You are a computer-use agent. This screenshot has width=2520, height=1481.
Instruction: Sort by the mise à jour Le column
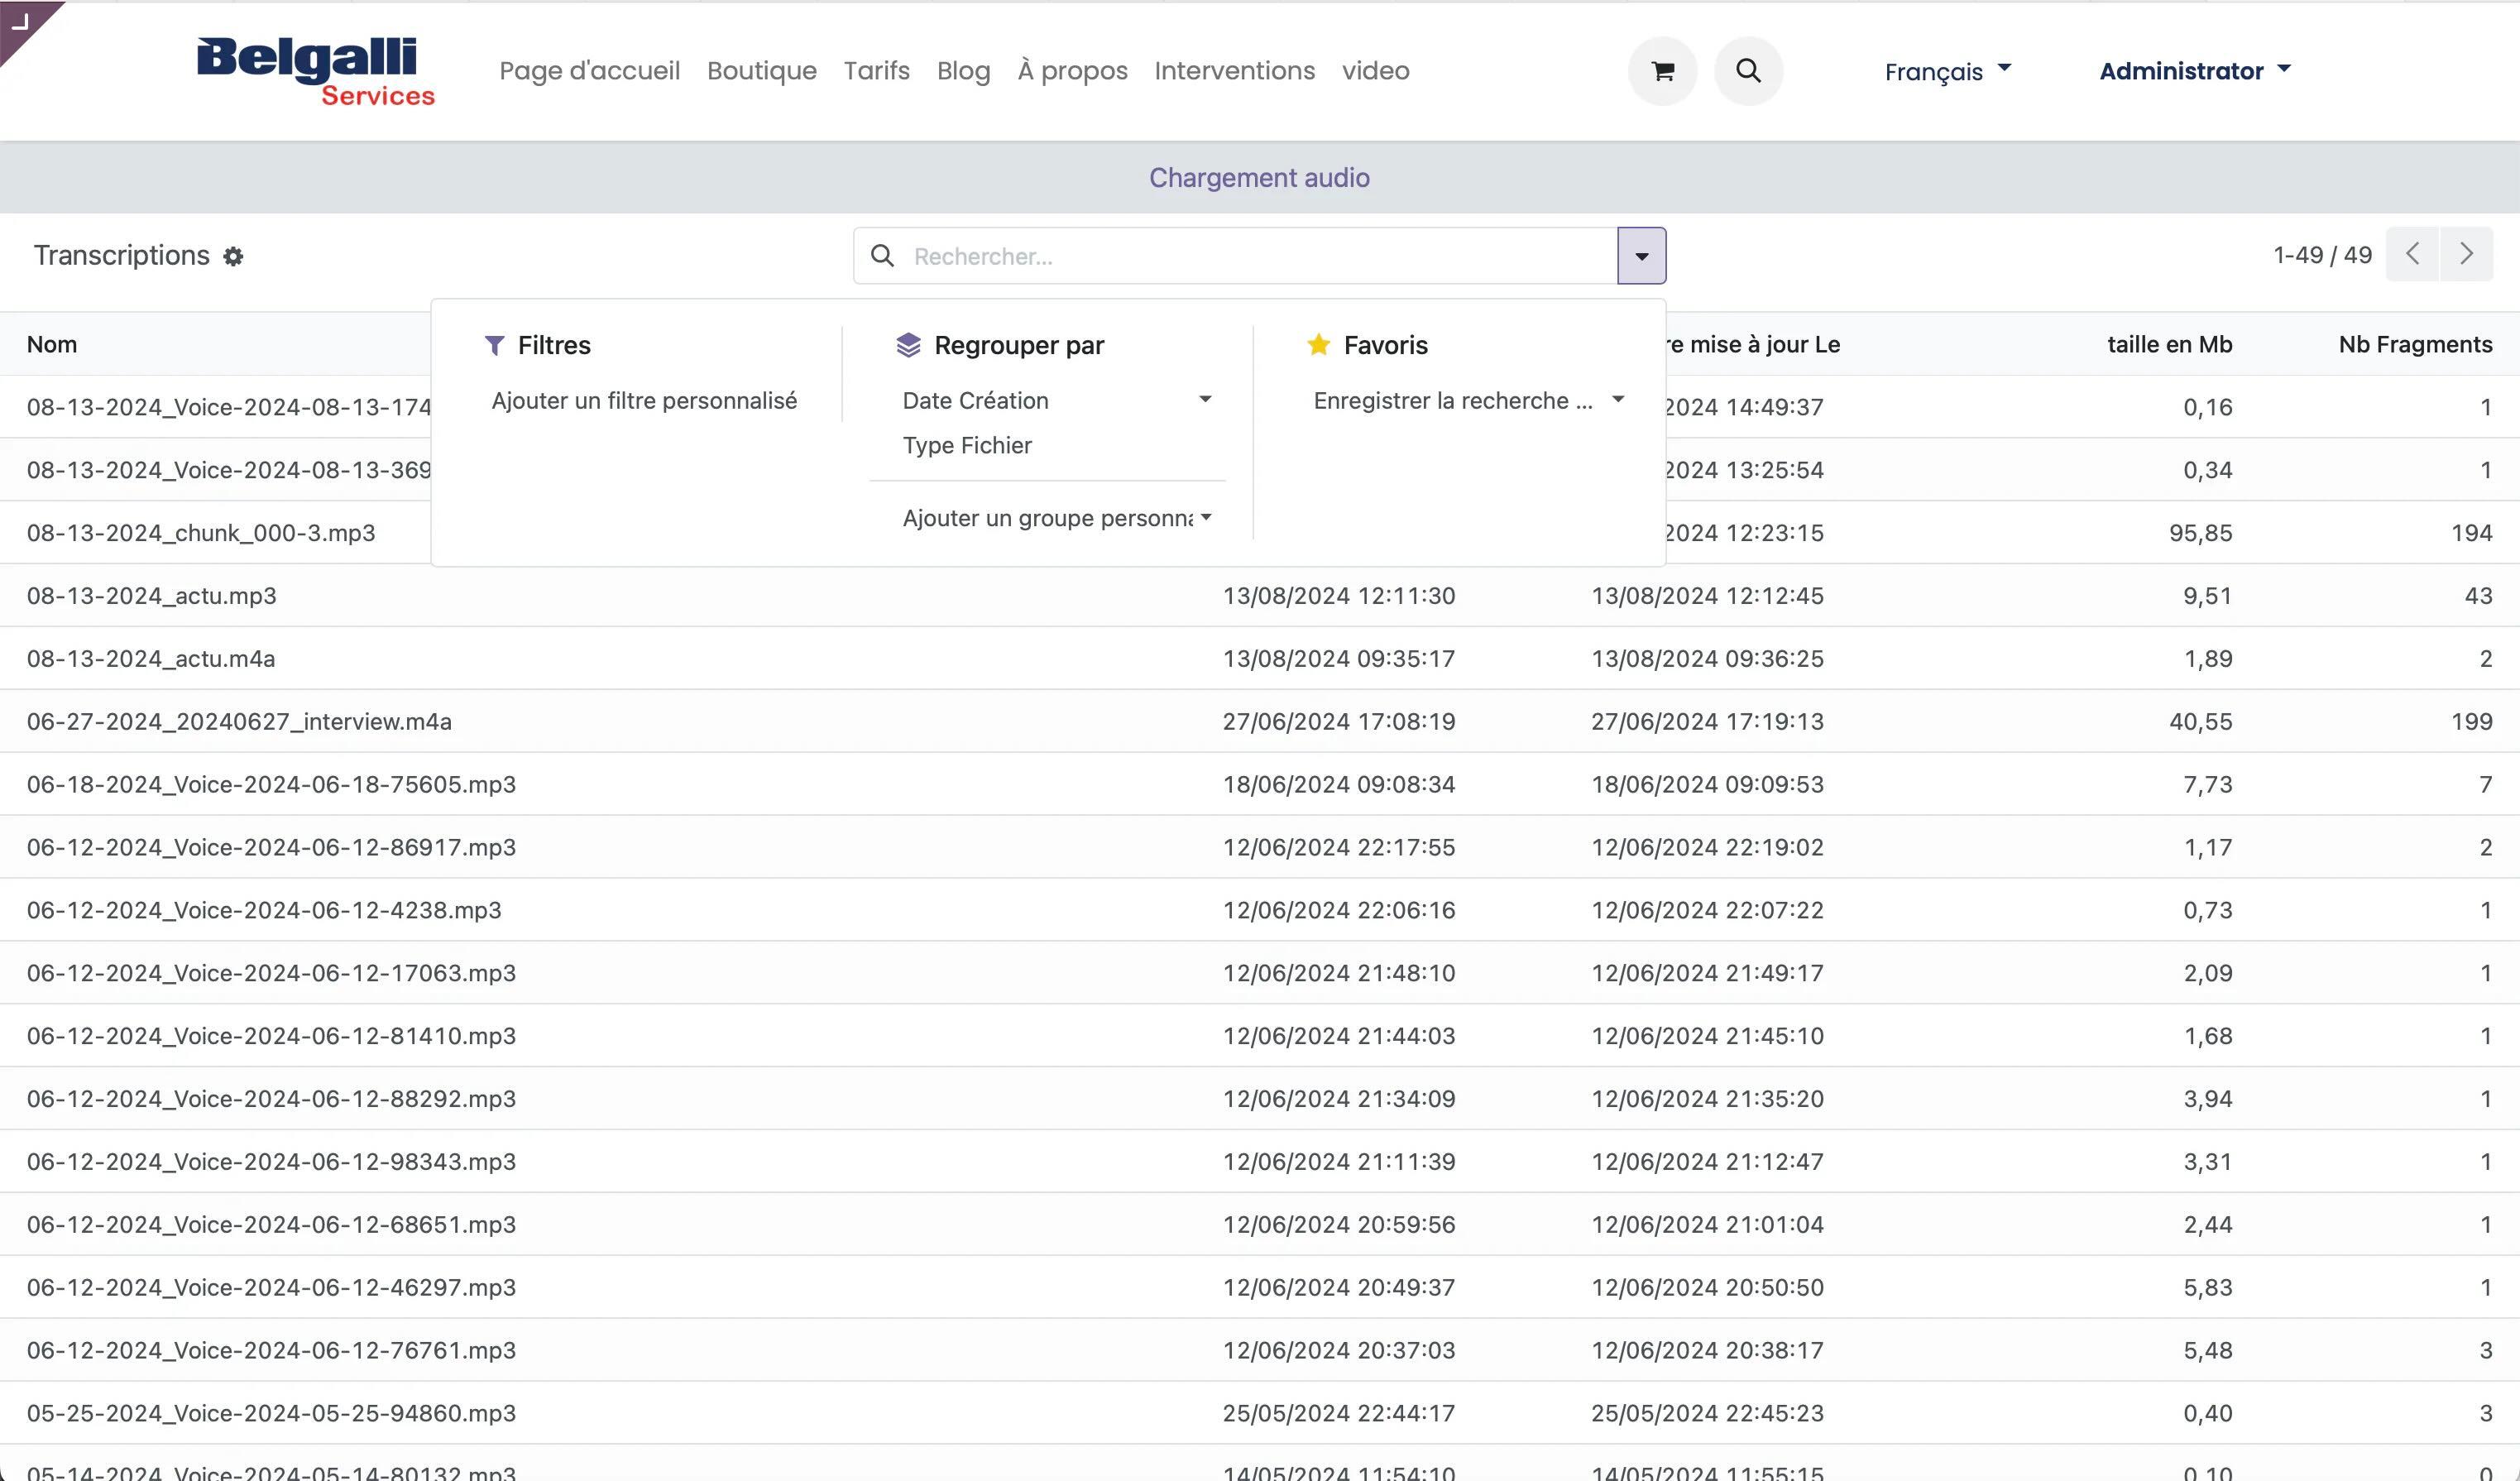(1753, 344)
